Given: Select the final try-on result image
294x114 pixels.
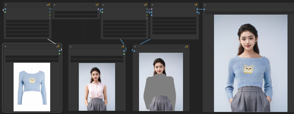Looking at the screenshot, I should 251,63.
